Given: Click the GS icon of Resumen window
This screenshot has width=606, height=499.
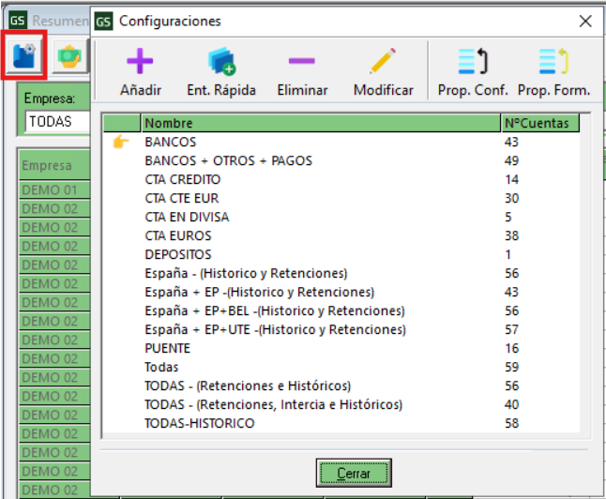Looking at the screenshot, I should coord(18,20).
